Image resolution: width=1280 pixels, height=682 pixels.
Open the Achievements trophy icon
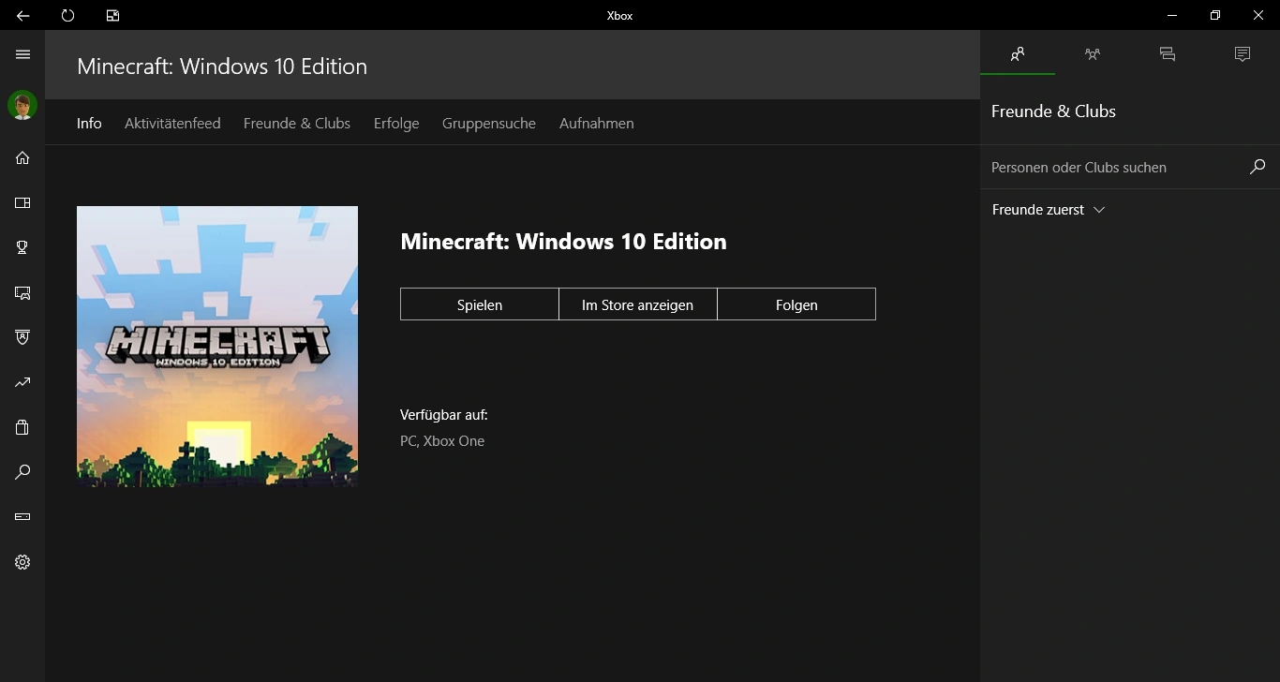[22, 247]
